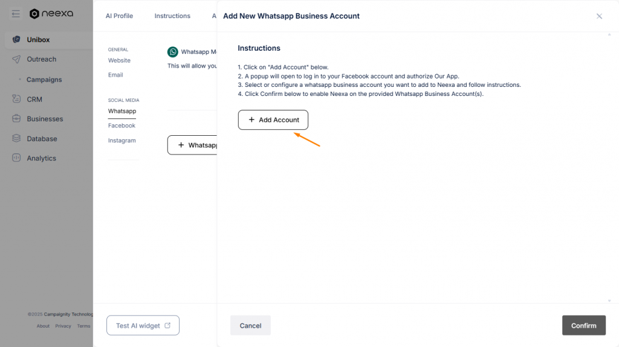The height and width of the screenshot is (347, 619).
Task: Click the Unibox chat icon
Action: [x=16, y=39]
